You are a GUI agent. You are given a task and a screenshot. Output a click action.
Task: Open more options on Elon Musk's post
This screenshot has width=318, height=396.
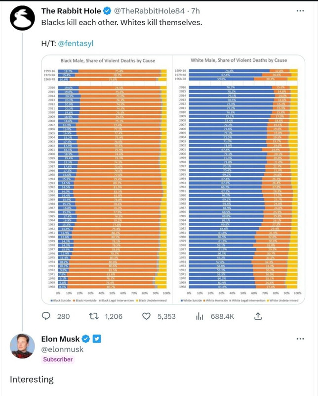300,339
